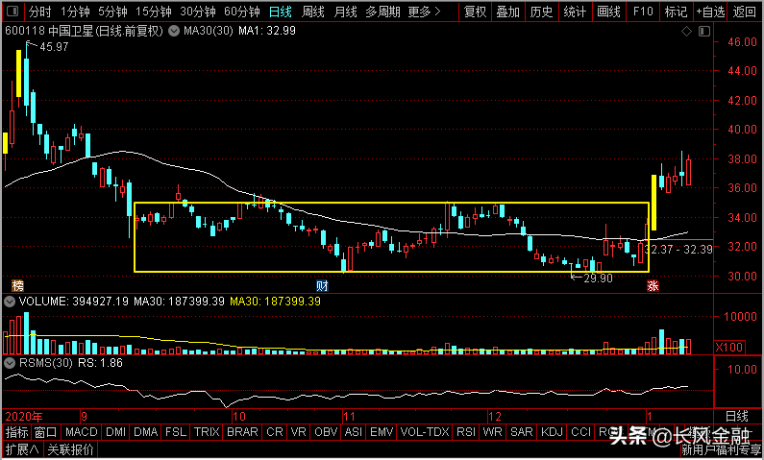Toggle the side panel icon left of 分时

point(13,12)
